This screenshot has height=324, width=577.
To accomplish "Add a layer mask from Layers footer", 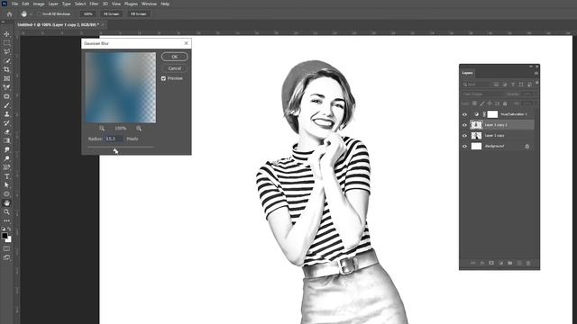I will 491,263.
